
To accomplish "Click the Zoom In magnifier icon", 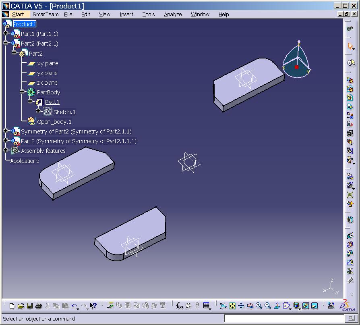I will (x=259, y=306).
